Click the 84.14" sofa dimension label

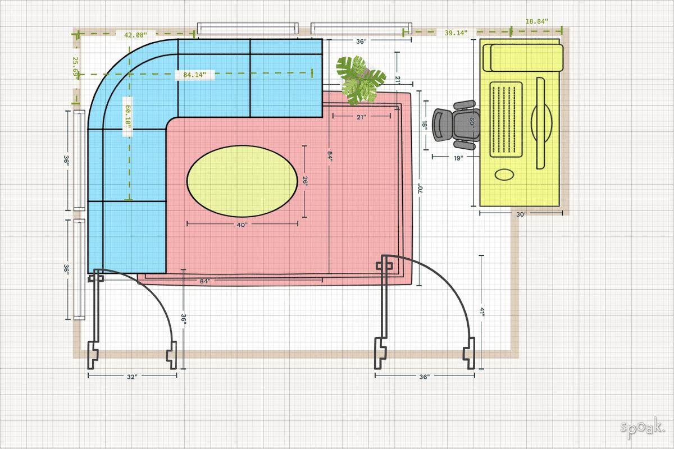point(195,74)
